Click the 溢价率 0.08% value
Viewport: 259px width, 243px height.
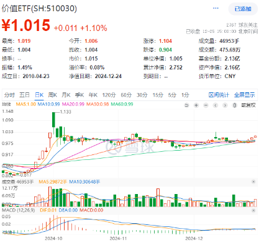(97, 68)
